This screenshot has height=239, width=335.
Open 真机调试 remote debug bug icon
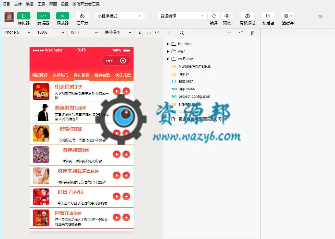click(247, 16)
